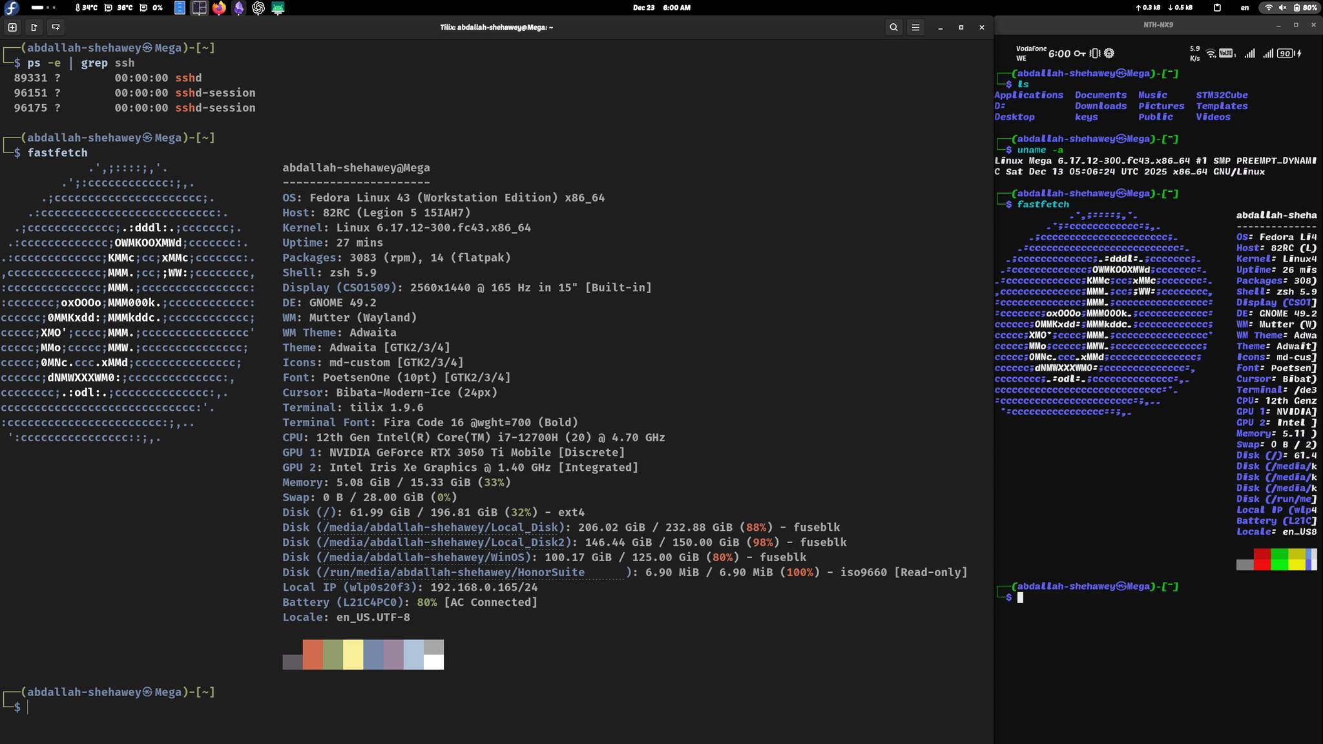The image size is (1323, 744).
Task: Click the Tilix window title text
Action: coord(496,27)
